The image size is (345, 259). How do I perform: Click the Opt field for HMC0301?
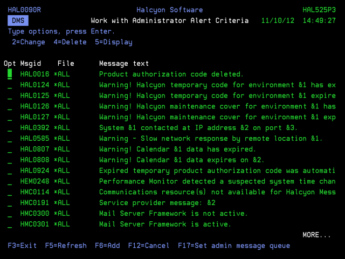pos(10,224)
